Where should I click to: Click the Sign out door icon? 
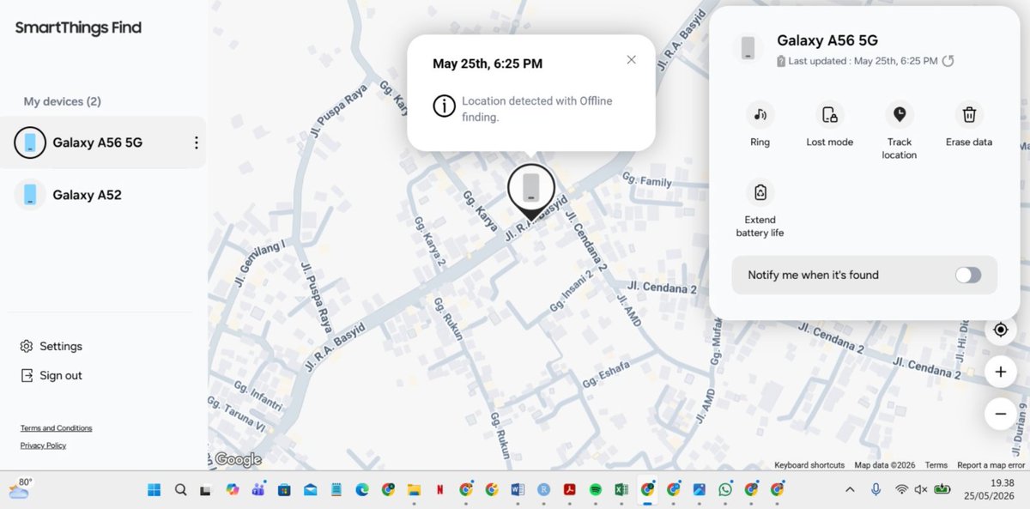pos(27,375)
